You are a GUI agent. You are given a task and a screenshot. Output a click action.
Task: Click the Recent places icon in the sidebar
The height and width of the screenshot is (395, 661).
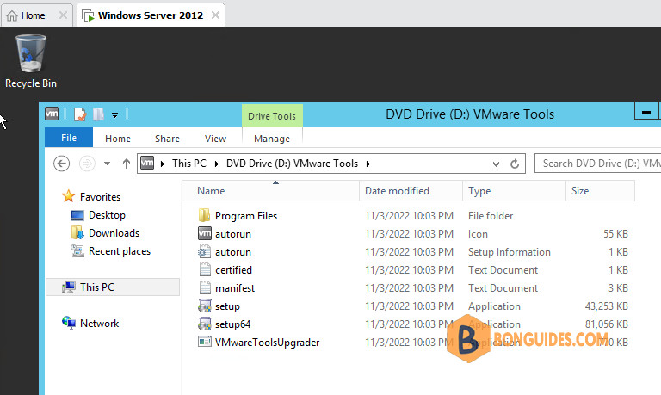click(77, 250)
